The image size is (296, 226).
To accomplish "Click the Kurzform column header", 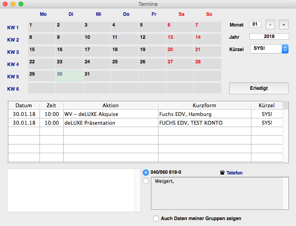I will [x=204, y=105].
